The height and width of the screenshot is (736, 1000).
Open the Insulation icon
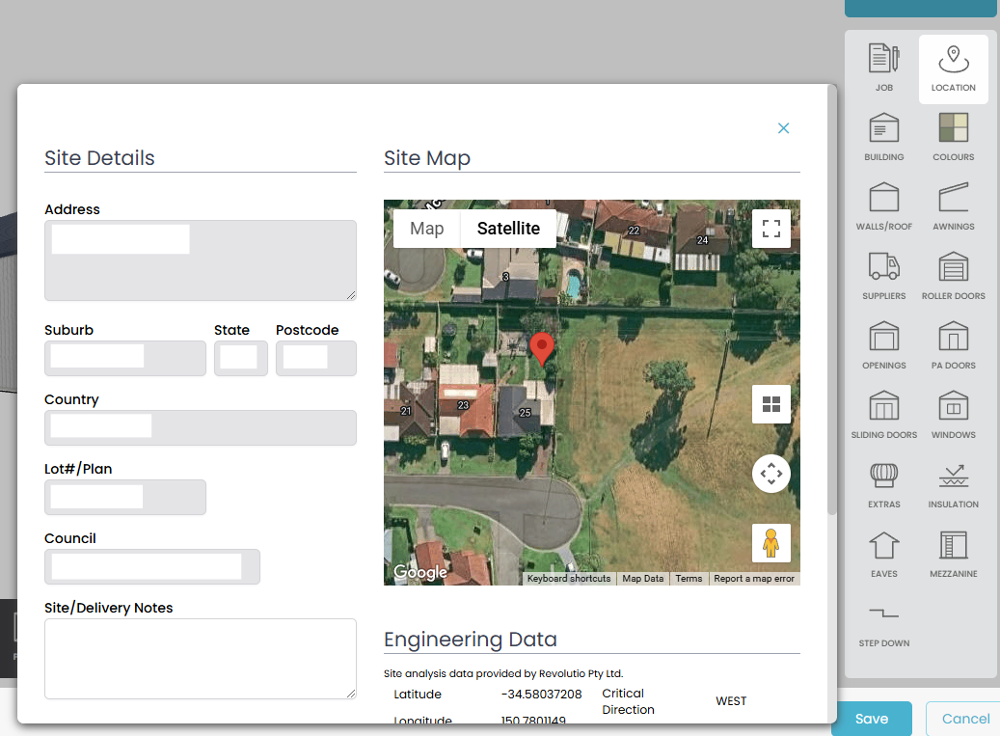[x=953, y=485]
